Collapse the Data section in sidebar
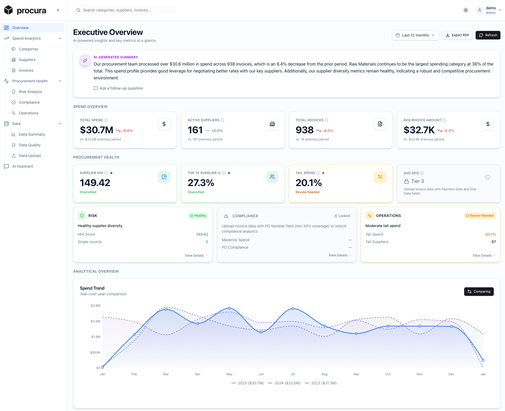 pos(60,124)
